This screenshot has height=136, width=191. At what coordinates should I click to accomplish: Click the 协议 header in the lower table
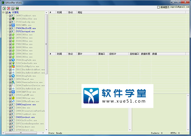[x=72, y=54]
